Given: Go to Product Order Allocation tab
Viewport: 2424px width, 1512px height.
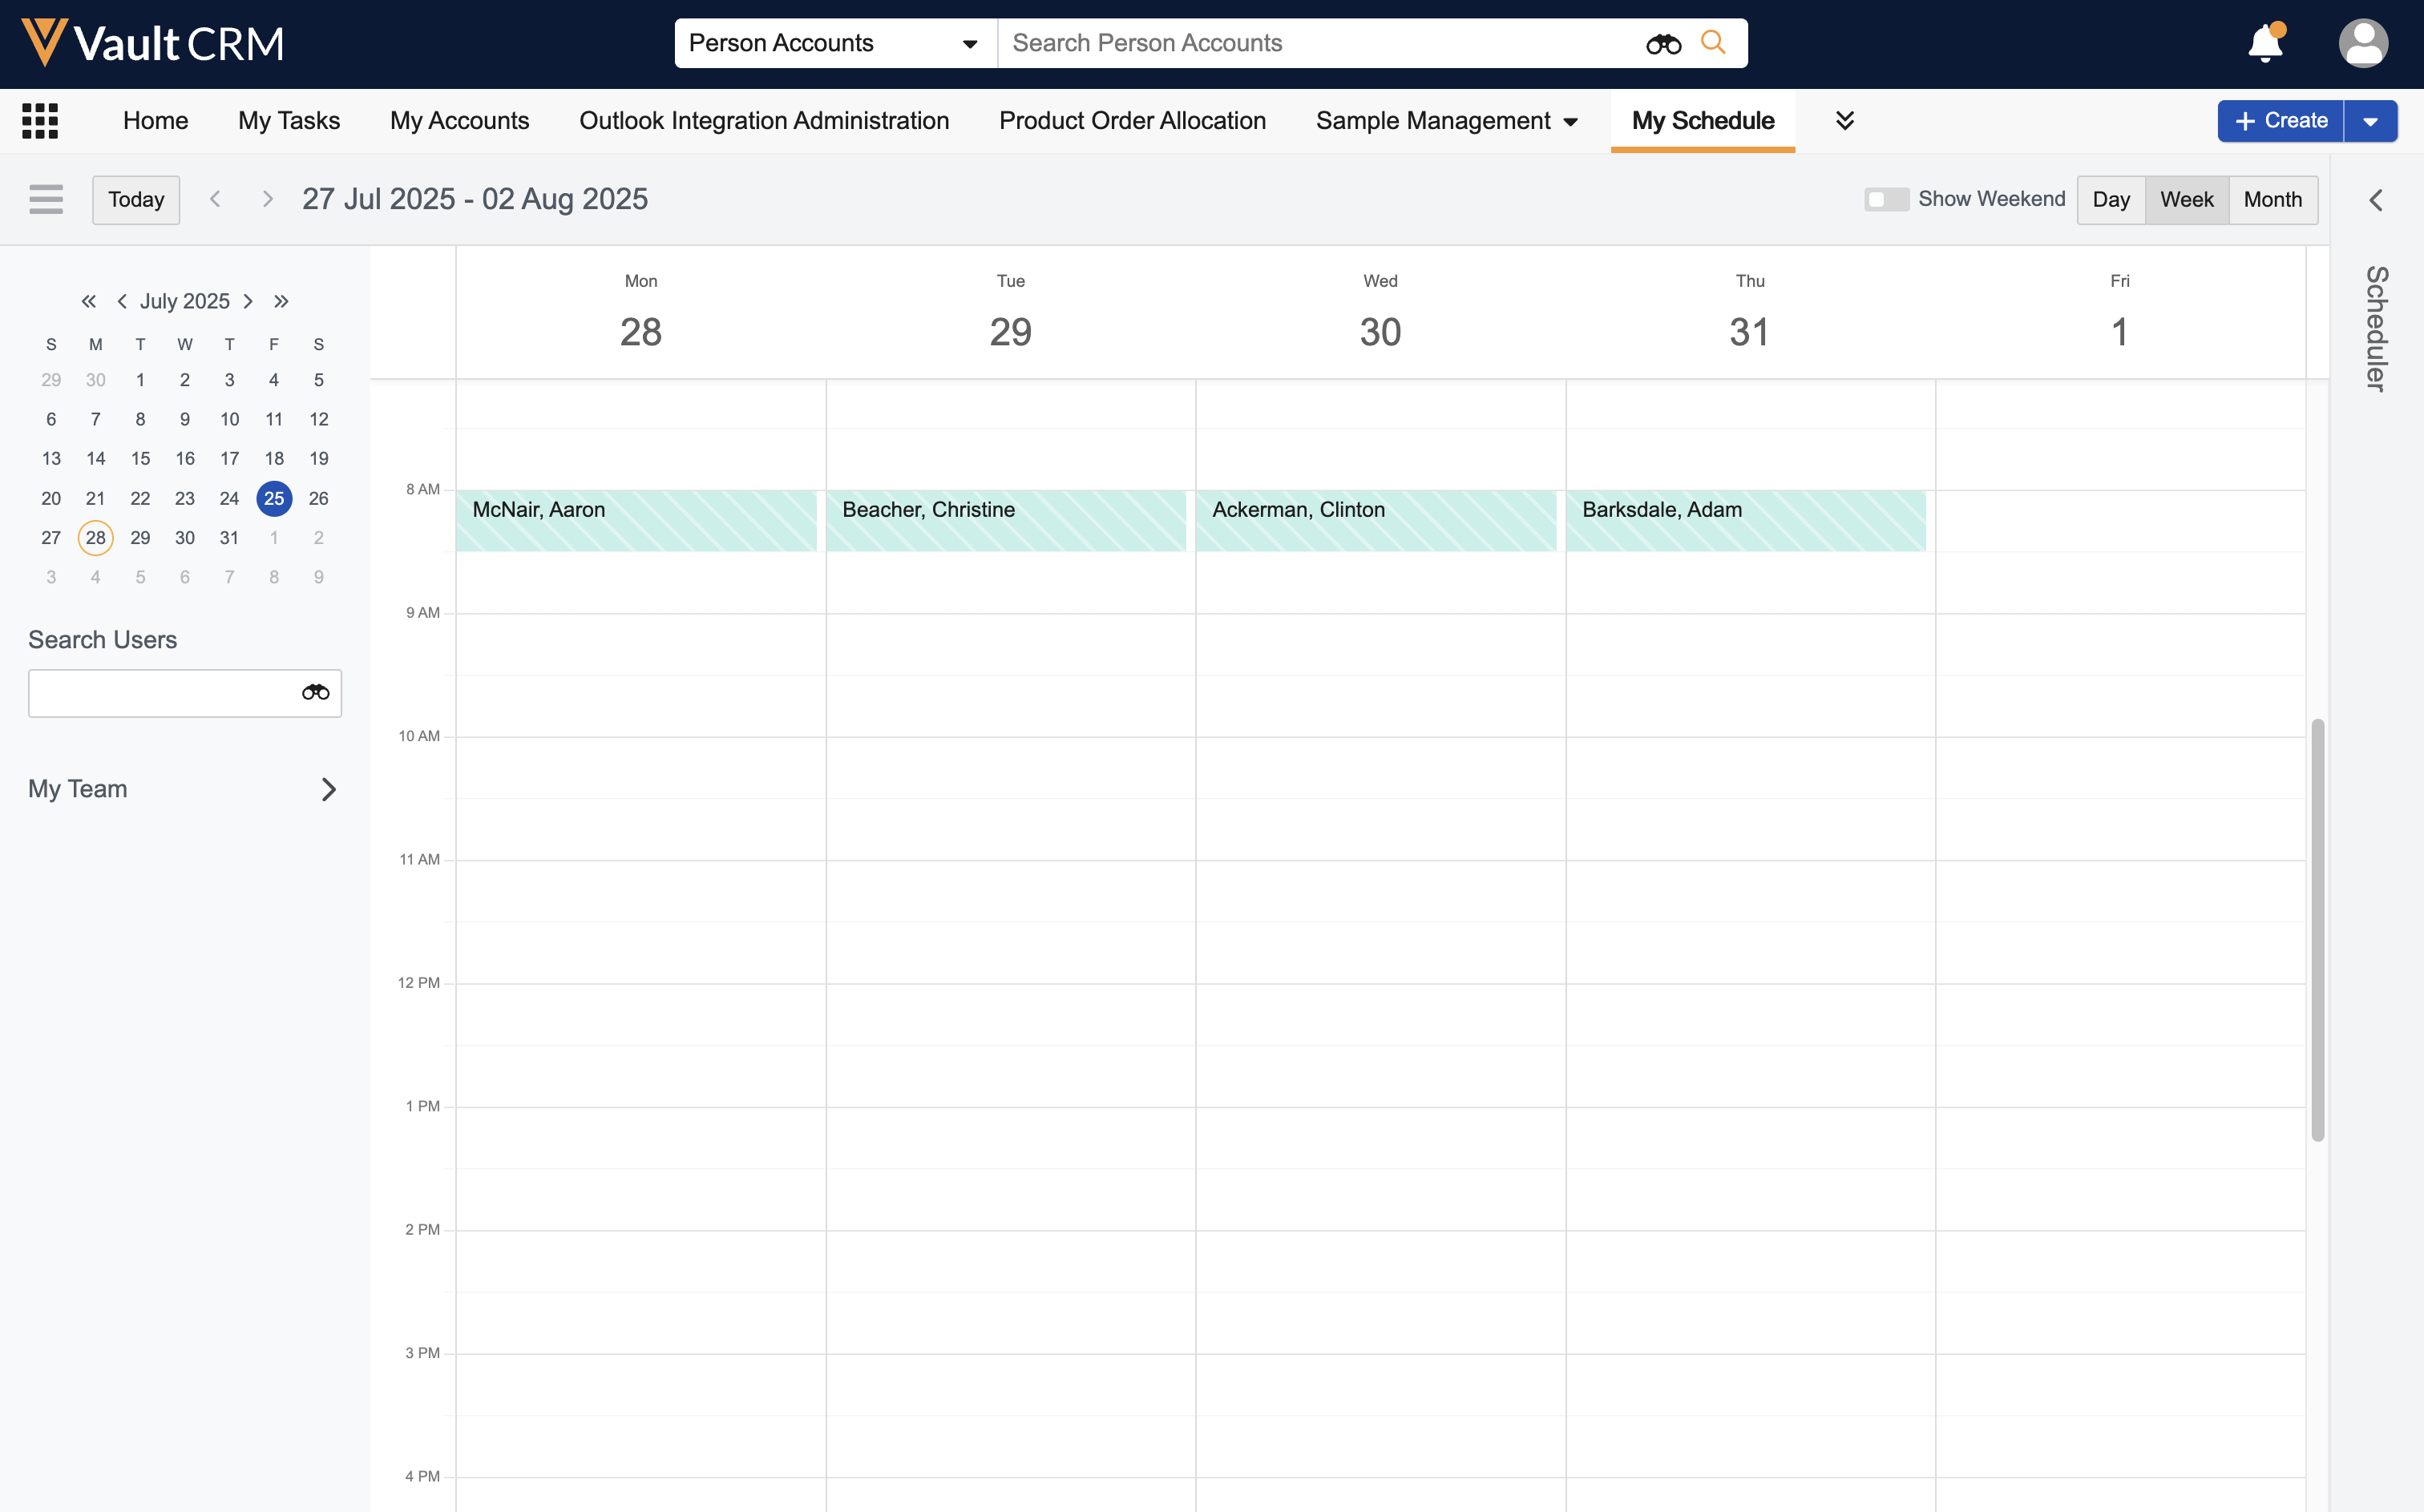Looking at the screenshot, I should [x=1132, y=121].
